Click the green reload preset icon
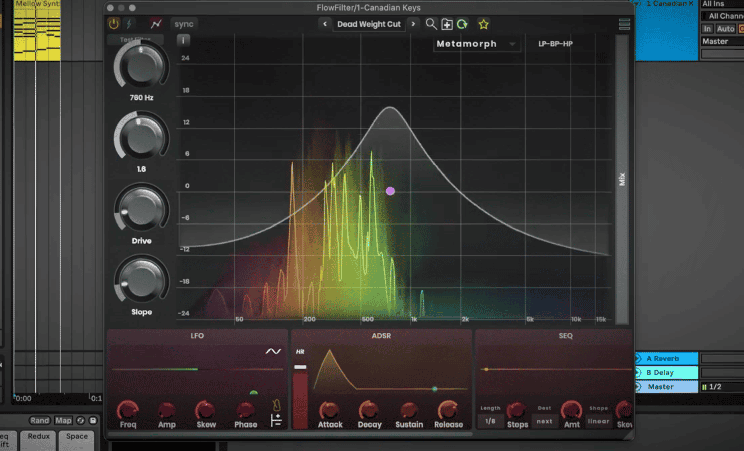The image size is (744, 451). (x=462, y=24)
